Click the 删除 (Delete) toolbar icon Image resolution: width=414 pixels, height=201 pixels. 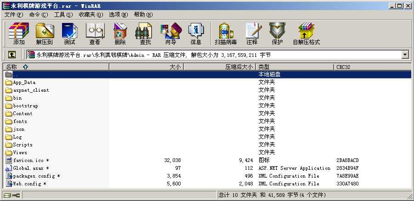(120, 33)
